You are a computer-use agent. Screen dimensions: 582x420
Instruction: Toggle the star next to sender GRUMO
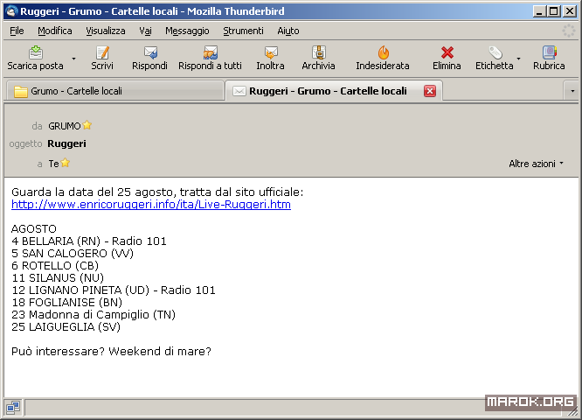point(87,125)
